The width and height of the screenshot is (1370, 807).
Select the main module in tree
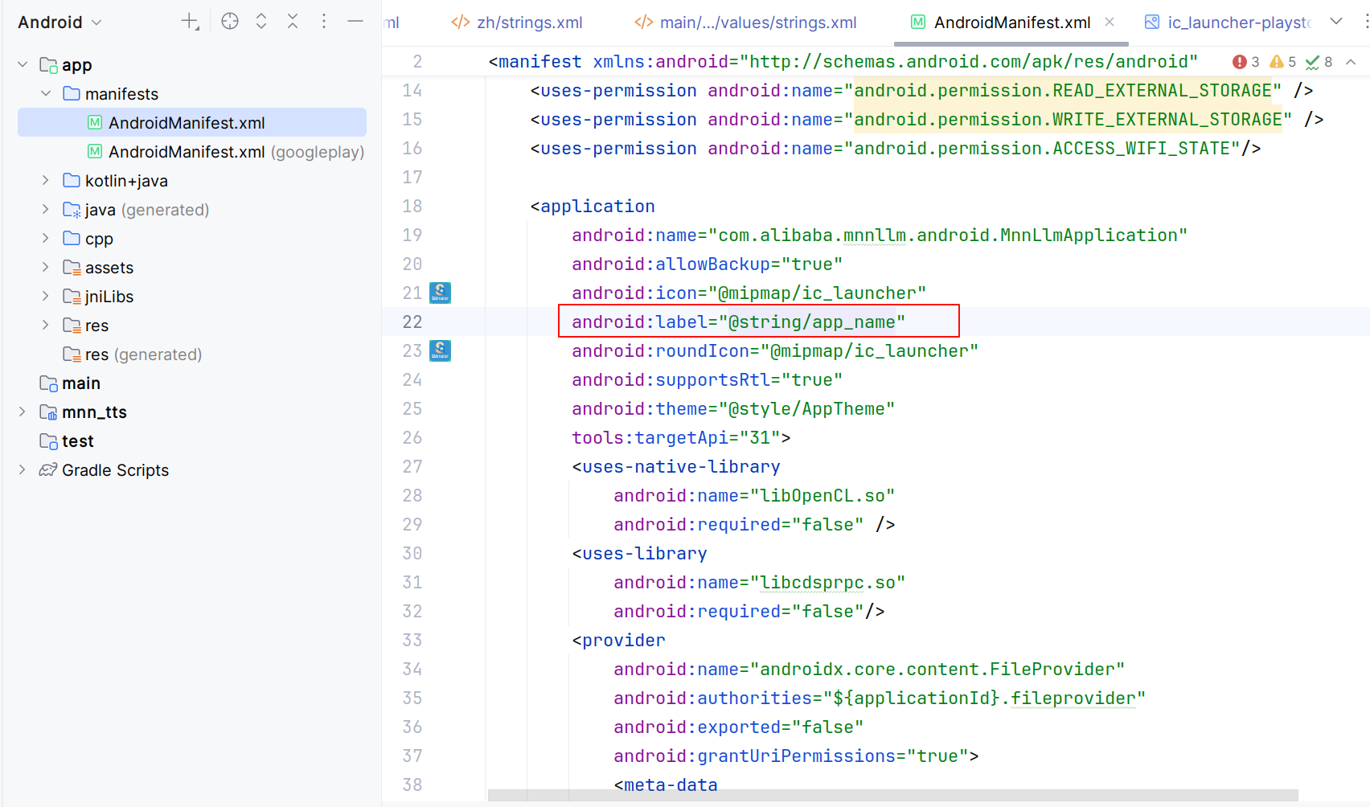pos(70,383)
